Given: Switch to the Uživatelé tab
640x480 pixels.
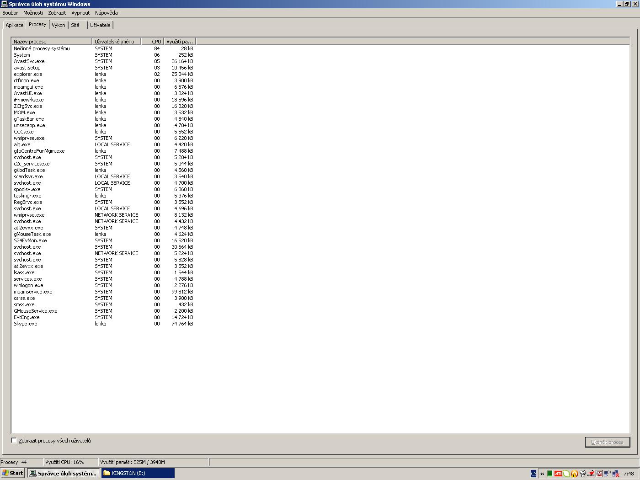Looking at the screenshot, I should point(100,25).
